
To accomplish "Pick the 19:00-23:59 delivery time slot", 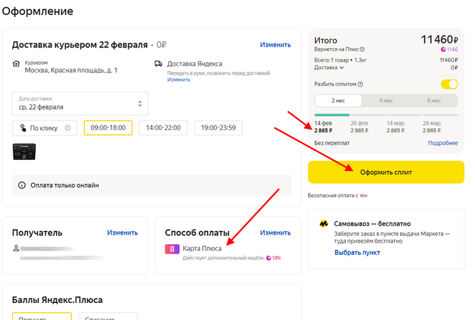I will [218, 127].
